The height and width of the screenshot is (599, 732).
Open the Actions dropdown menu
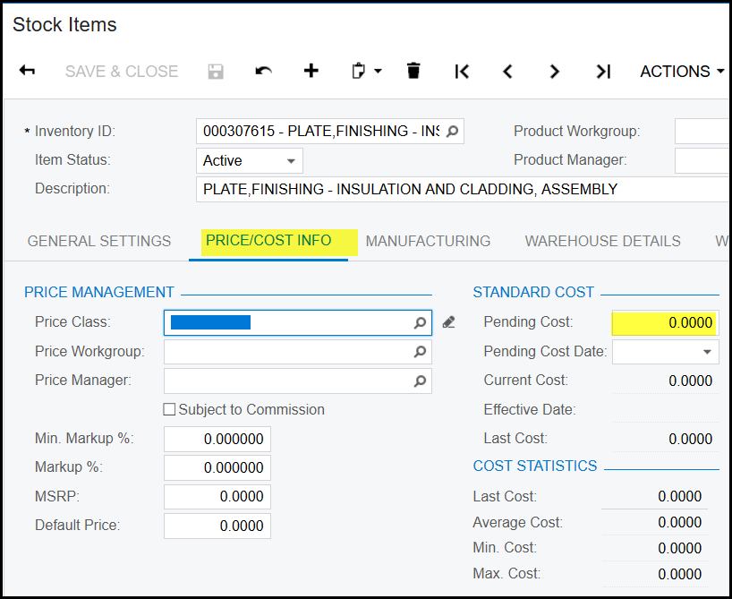pos(682,72)
